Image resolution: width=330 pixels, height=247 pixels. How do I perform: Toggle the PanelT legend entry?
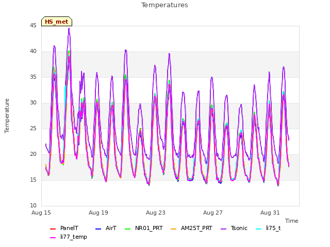click(x=64, y=228)
